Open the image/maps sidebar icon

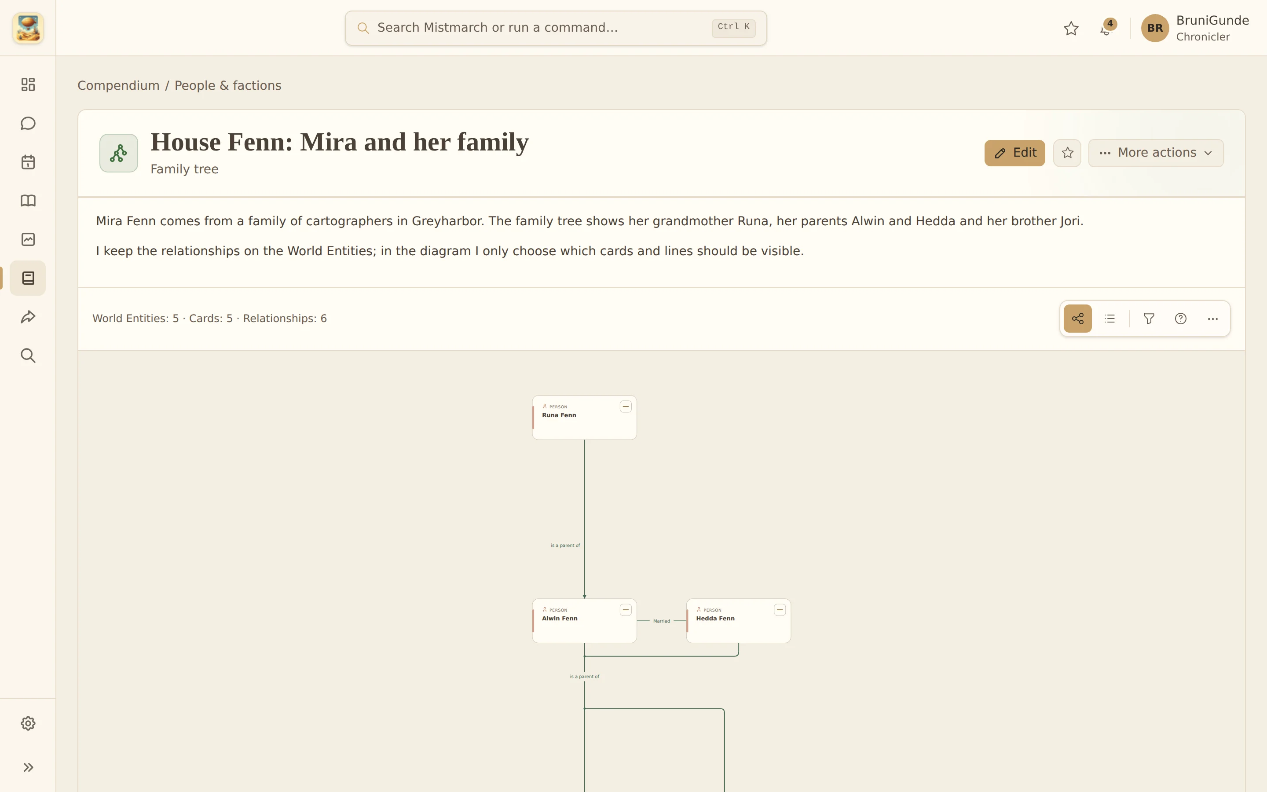28,239
